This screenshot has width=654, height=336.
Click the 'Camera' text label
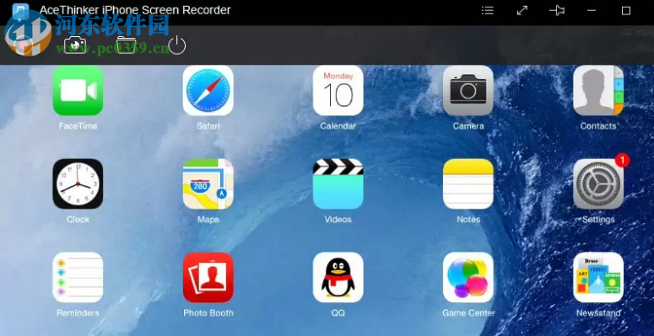tap(468, 125)
